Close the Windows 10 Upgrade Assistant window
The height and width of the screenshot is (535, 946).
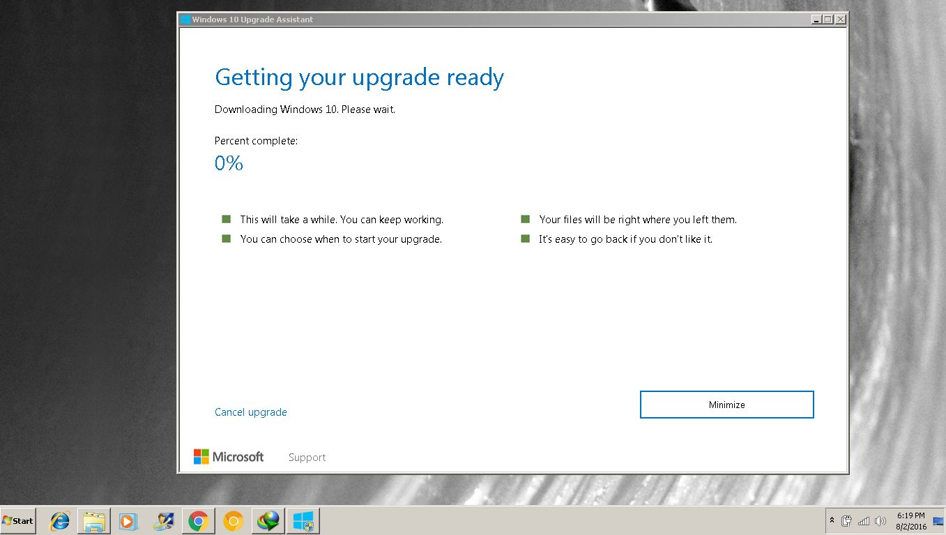(840, 20)
